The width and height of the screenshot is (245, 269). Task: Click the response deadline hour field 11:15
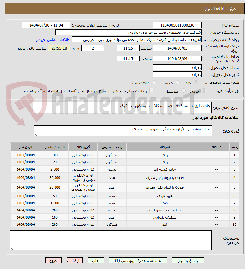[x=128, y=48]
